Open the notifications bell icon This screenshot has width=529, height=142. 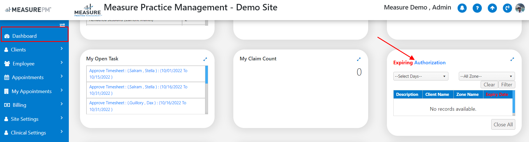[462, 8]
